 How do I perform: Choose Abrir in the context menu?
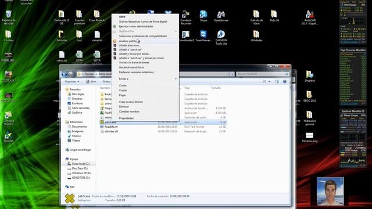click(x=122, y=17)
